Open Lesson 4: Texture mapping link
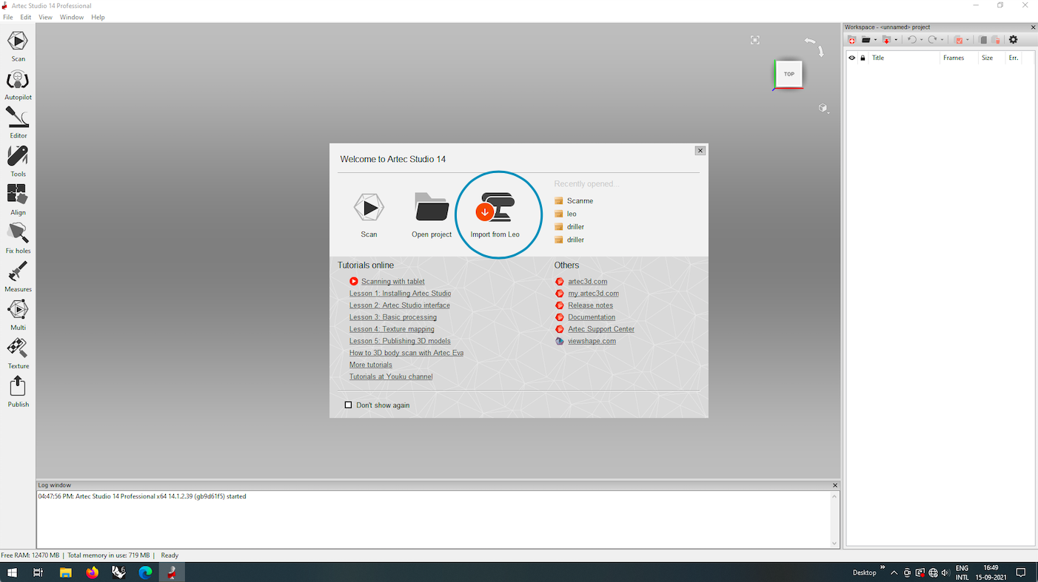1038x582 pixels. [x=392, y=329]
